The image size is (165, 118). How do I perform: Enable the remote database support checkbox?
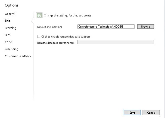click(x=39, y=36)
